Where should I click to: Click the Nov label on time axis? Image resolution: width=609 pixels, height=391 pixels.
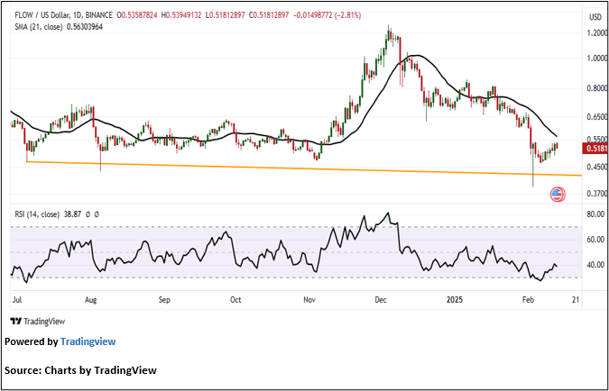point(309,300)
